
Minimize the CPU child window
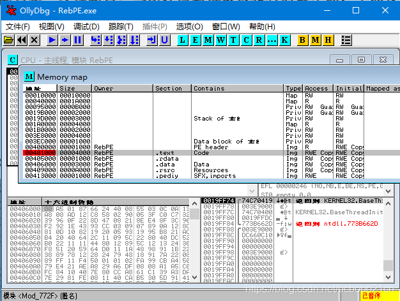pyautogui.click(x=339, y=60)
